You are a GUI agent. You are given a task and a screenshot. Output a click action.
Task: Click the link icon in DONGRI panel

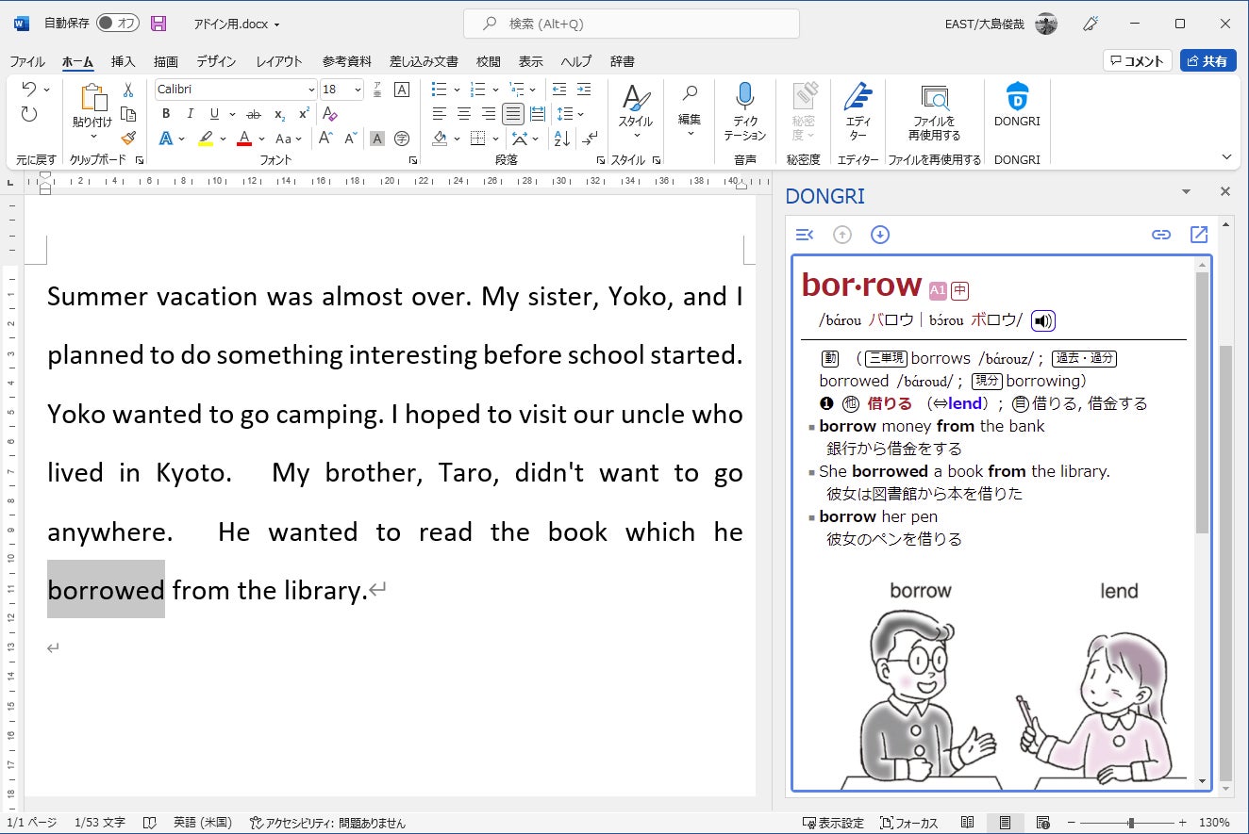pos(1161,235)
